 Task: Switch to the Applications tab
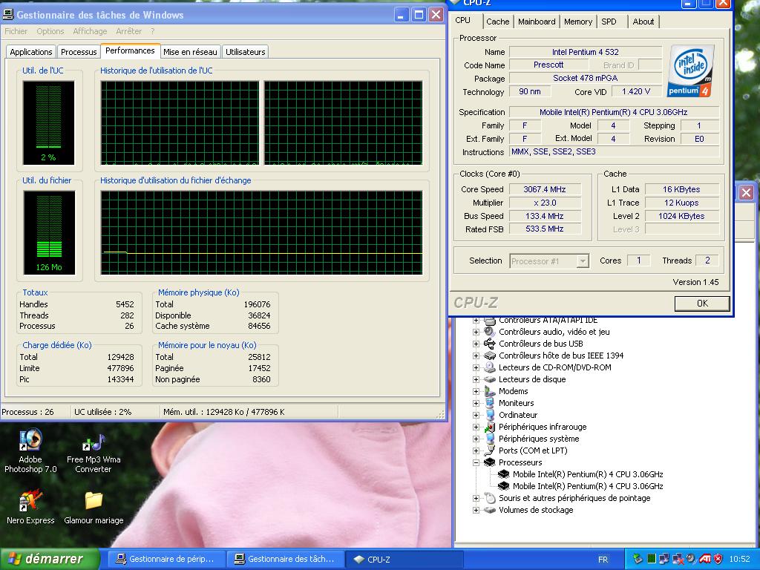tap(31, 52)
